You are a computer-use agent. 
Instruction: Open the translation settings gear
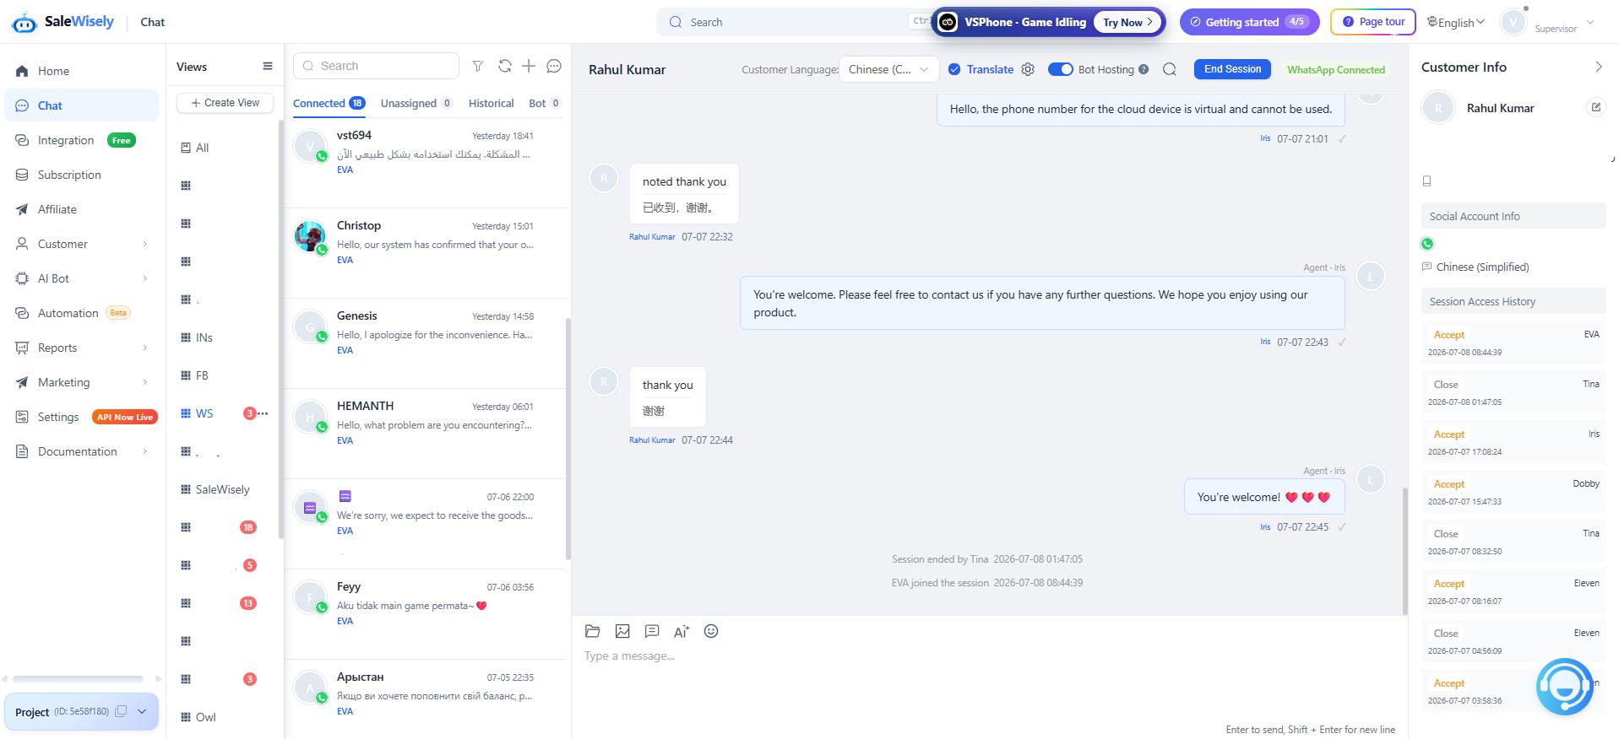(x=1028, y=69)
